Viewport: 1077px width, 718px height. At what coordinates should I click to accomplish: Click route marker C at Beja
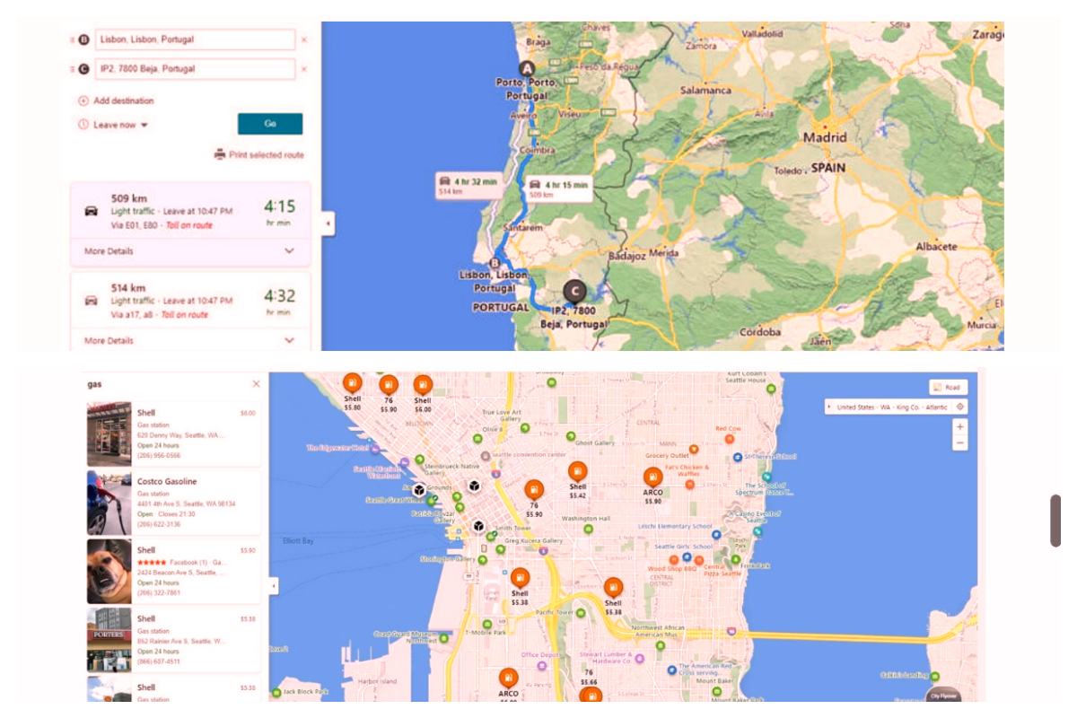click(x=574, y=291)
